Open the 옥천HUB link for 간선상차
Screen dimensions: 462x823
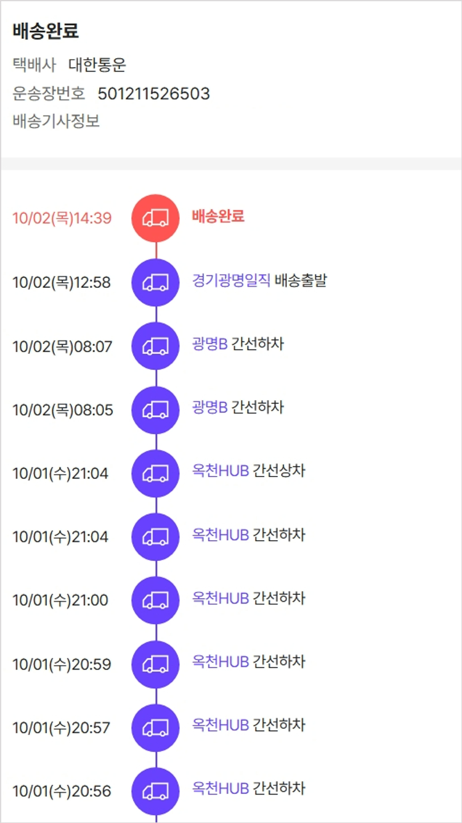(221, 471)
